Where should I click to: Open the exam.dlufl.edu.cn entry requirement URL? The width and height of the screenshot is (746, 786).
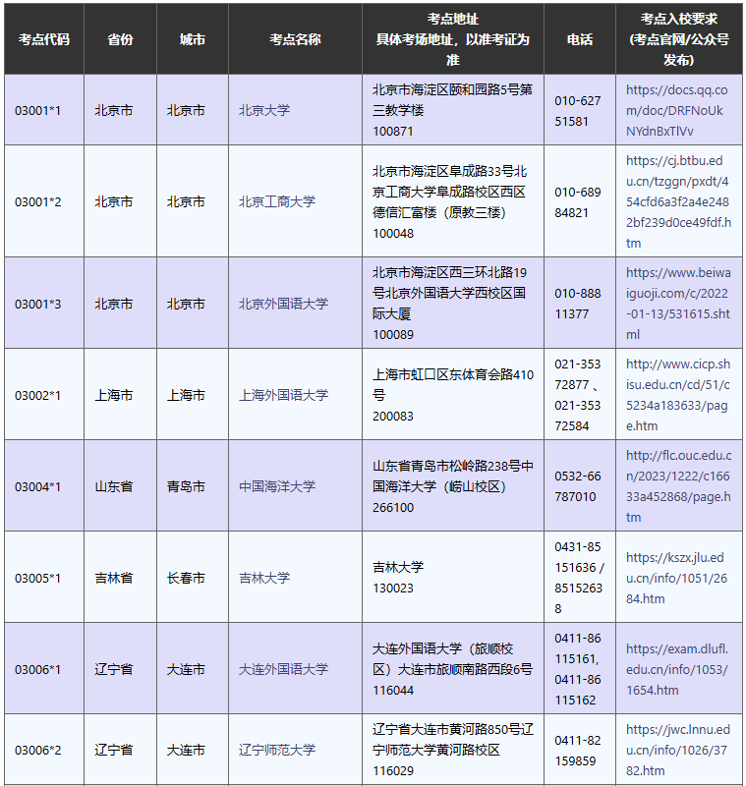click(x=677, y=669)
